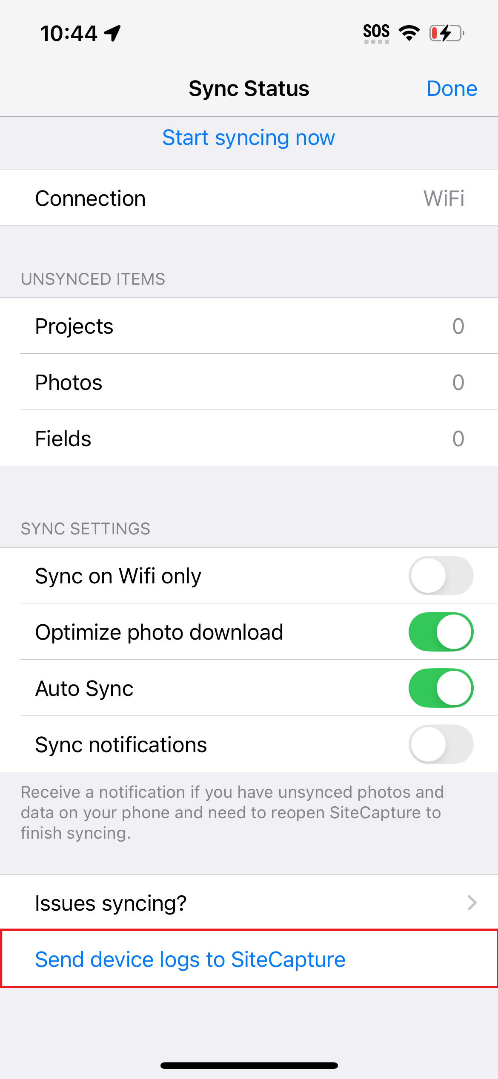Turn on Sync notifications switch
The image size is (498, 1079).
point(441,744)
